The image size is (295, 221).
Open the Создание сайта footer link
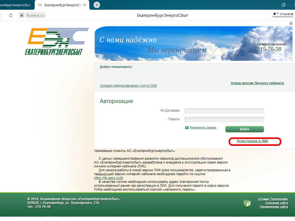(x=277, y=203)
